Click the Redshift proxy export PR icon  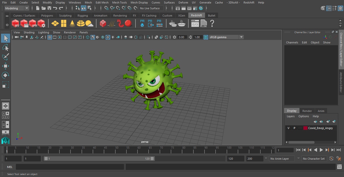(x=151, y=24)
